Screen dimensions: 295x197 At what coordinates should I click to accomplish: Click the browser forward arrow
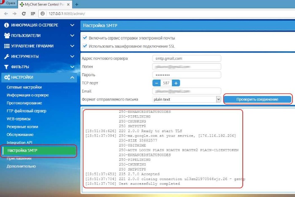tap(14, 13)
